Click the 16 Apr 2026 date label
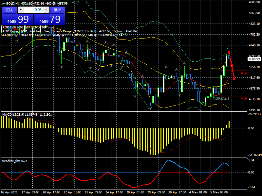 click(9, 192)
